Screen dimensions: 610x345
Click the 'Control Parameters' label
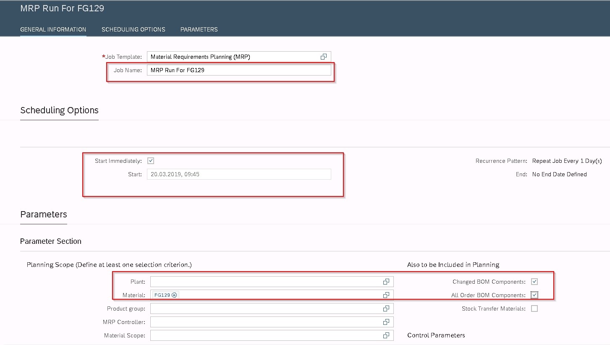[436, 335]
